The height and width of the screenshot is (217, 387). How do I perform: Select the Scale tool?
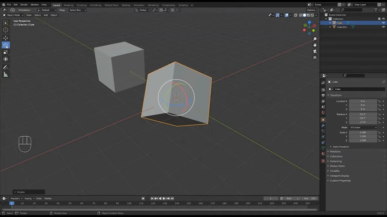(6, 52)
